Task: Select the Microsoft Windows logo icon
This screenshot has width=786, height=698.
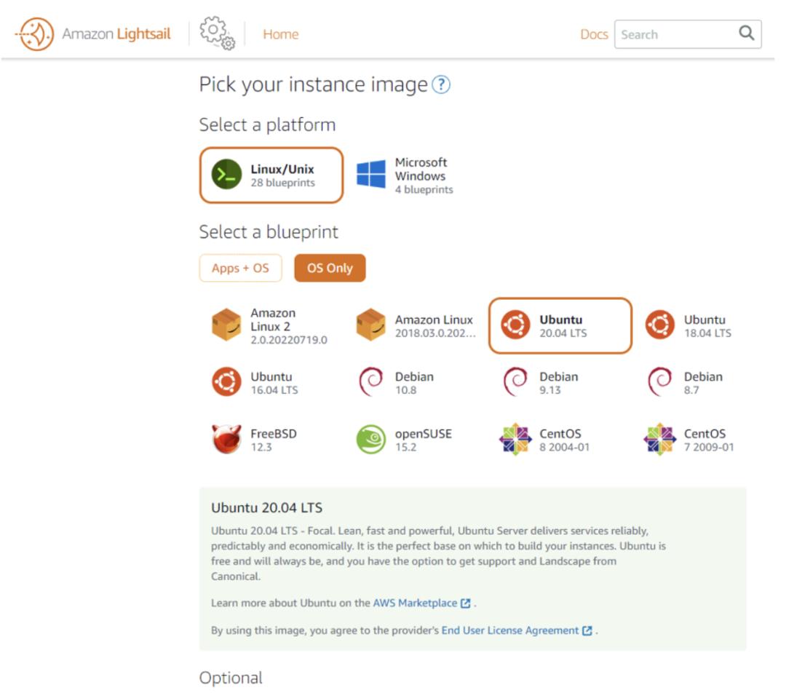Action: coord(371,174)
